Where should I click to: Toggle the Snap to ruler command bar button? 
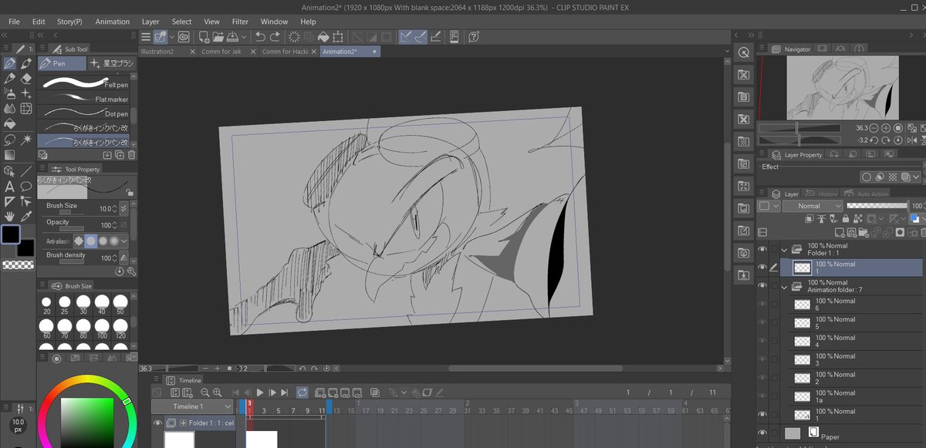[x=405, y=36]
